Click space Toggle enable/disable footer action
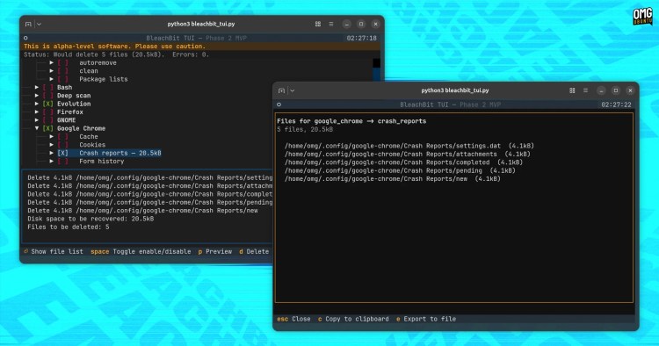 click(141, 251)
